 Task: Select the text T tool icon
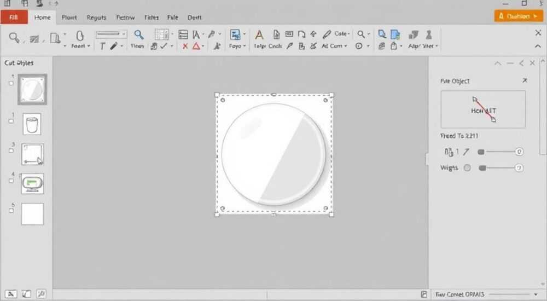[x=102, y=46]
